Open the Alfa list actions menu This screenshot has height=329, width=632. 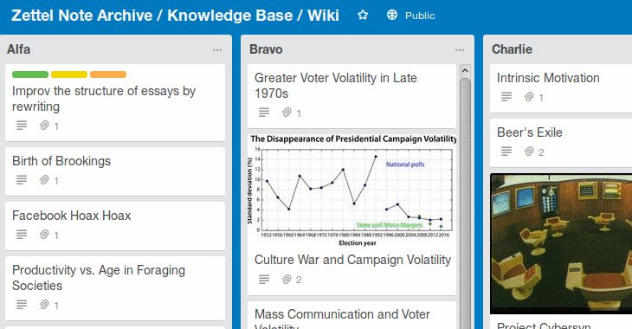click(217, 50)
